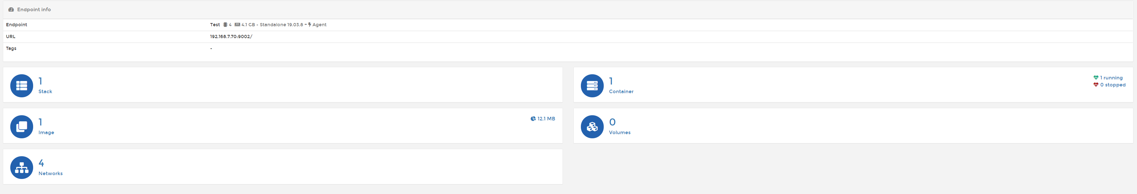Click the Stack tile icon

(22, 85)
